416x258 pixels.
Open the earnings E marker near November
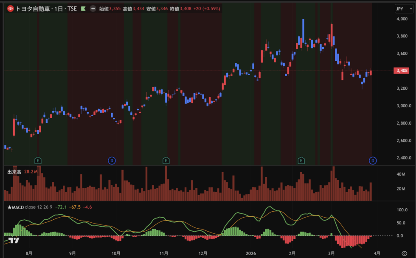(166, 160)
